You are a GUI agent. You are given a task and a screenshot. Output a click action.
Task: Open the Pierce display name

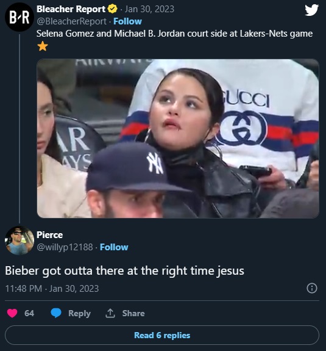click(49, 235)
